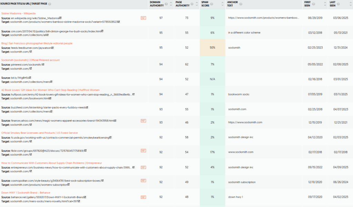Open external link icon next to bit.ly/1MgBH5s

tap(30, 78)
